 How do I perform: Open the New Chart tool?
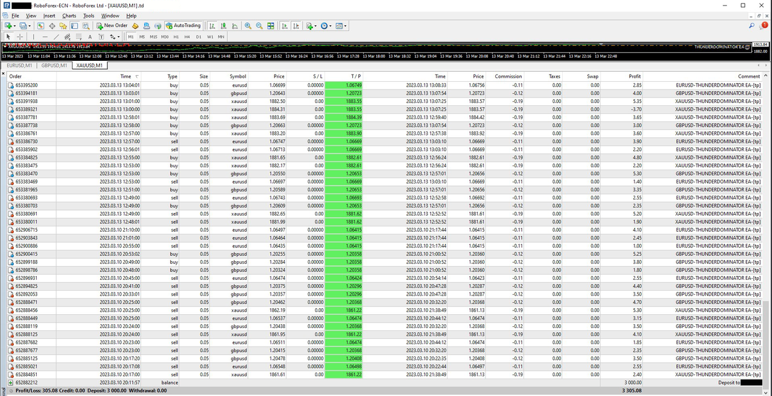click(8, 26)
